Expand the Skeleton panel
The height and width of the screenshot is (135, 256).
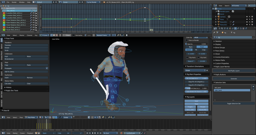coord(219,41)
